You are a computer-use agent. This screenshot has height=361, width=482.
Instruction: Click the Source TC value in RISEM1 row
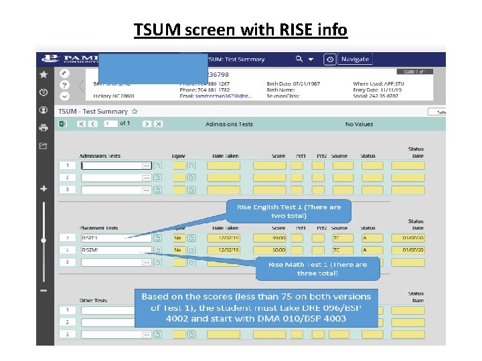(343, 250)
